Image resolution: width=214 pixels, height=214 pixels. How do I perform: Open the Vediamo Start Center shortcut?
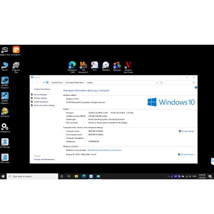pos(128,67)
